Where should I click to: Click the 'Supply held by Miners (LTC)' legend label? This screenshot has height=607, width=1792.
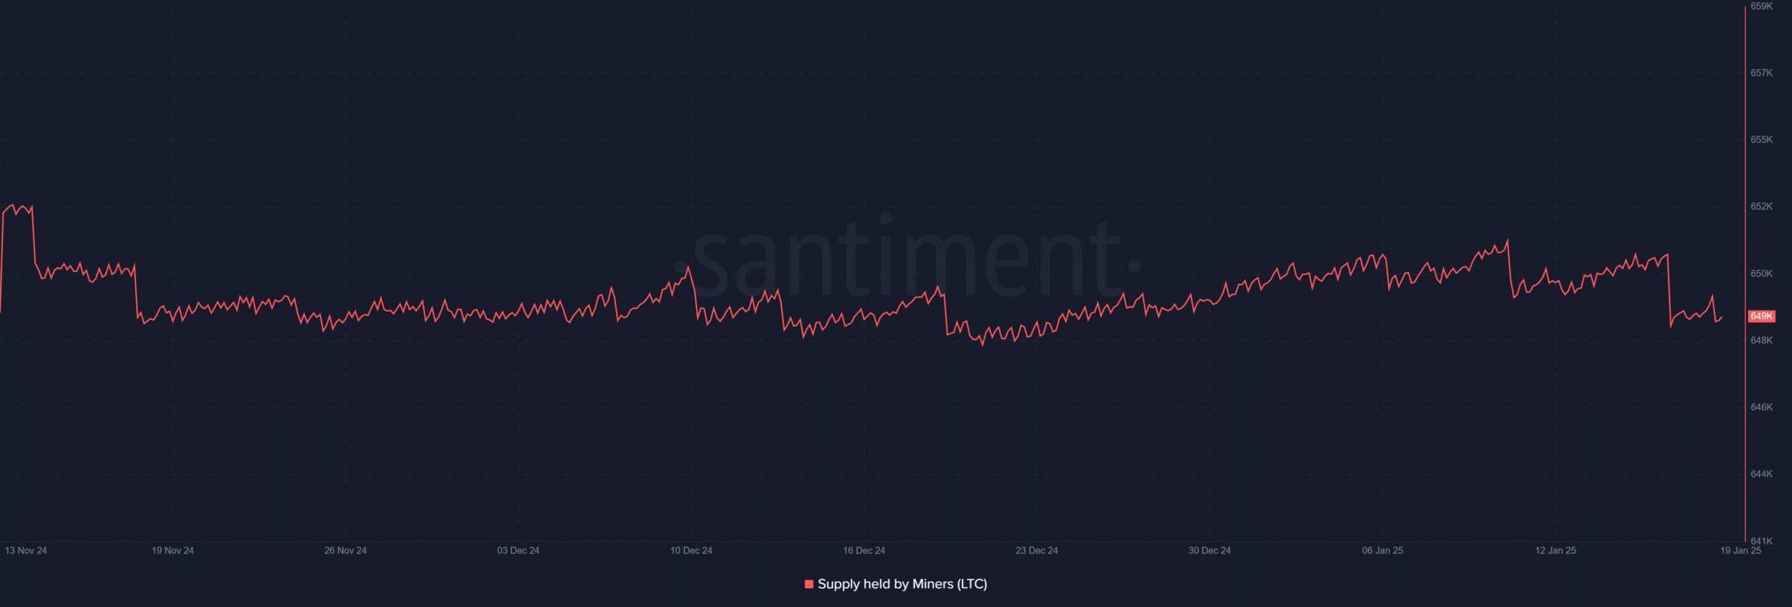[902, 584]
